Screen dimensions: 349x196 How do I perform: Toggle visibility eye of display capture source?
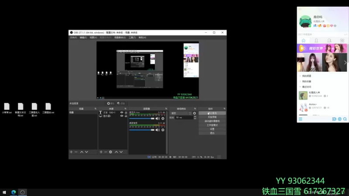[122, 116]
